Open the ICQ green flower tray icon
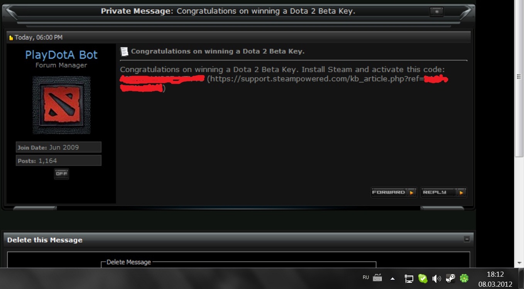 pos(464,278)
